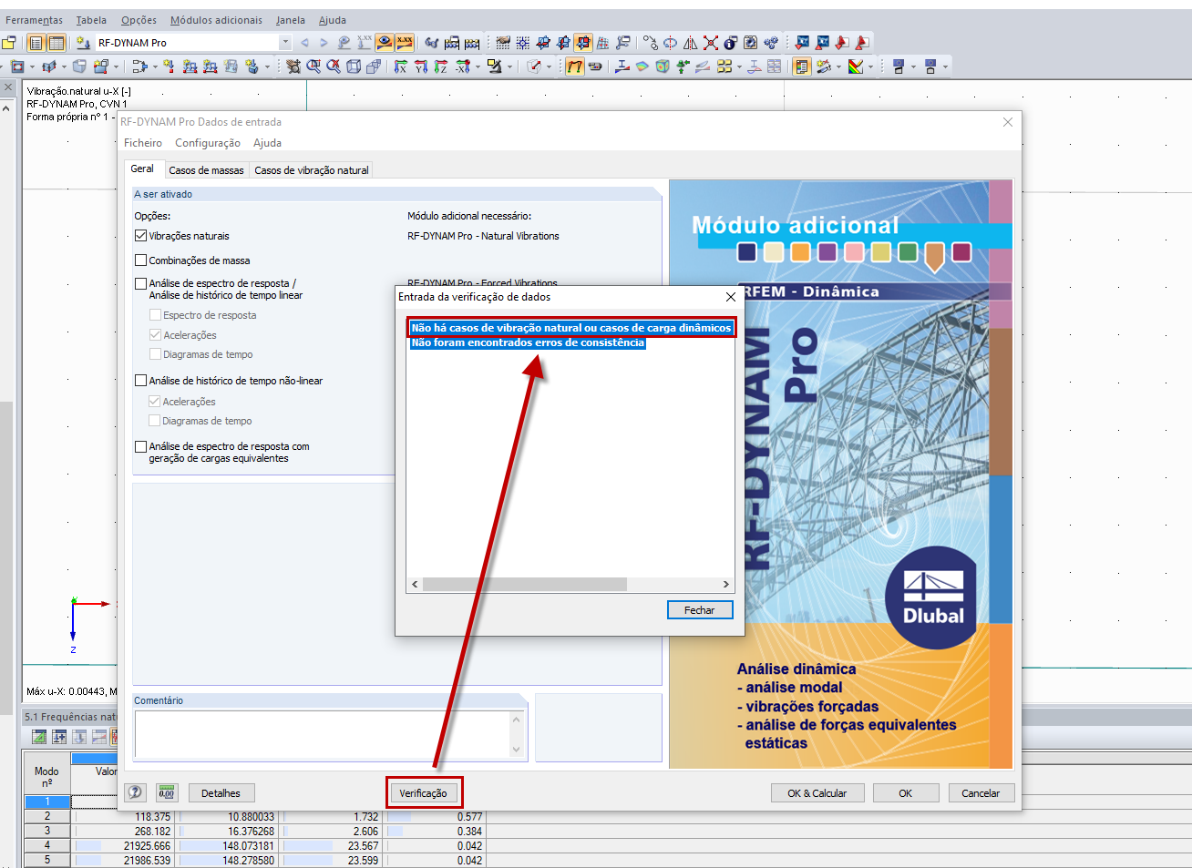Open the dropdown arrow beside the magic-wand icon
The image size is (1192, 868).
[x=840, y=66]
